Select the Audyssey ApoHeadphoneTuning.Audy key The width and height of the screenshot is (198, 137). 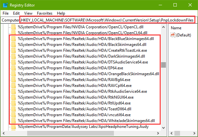pos(83,127)
